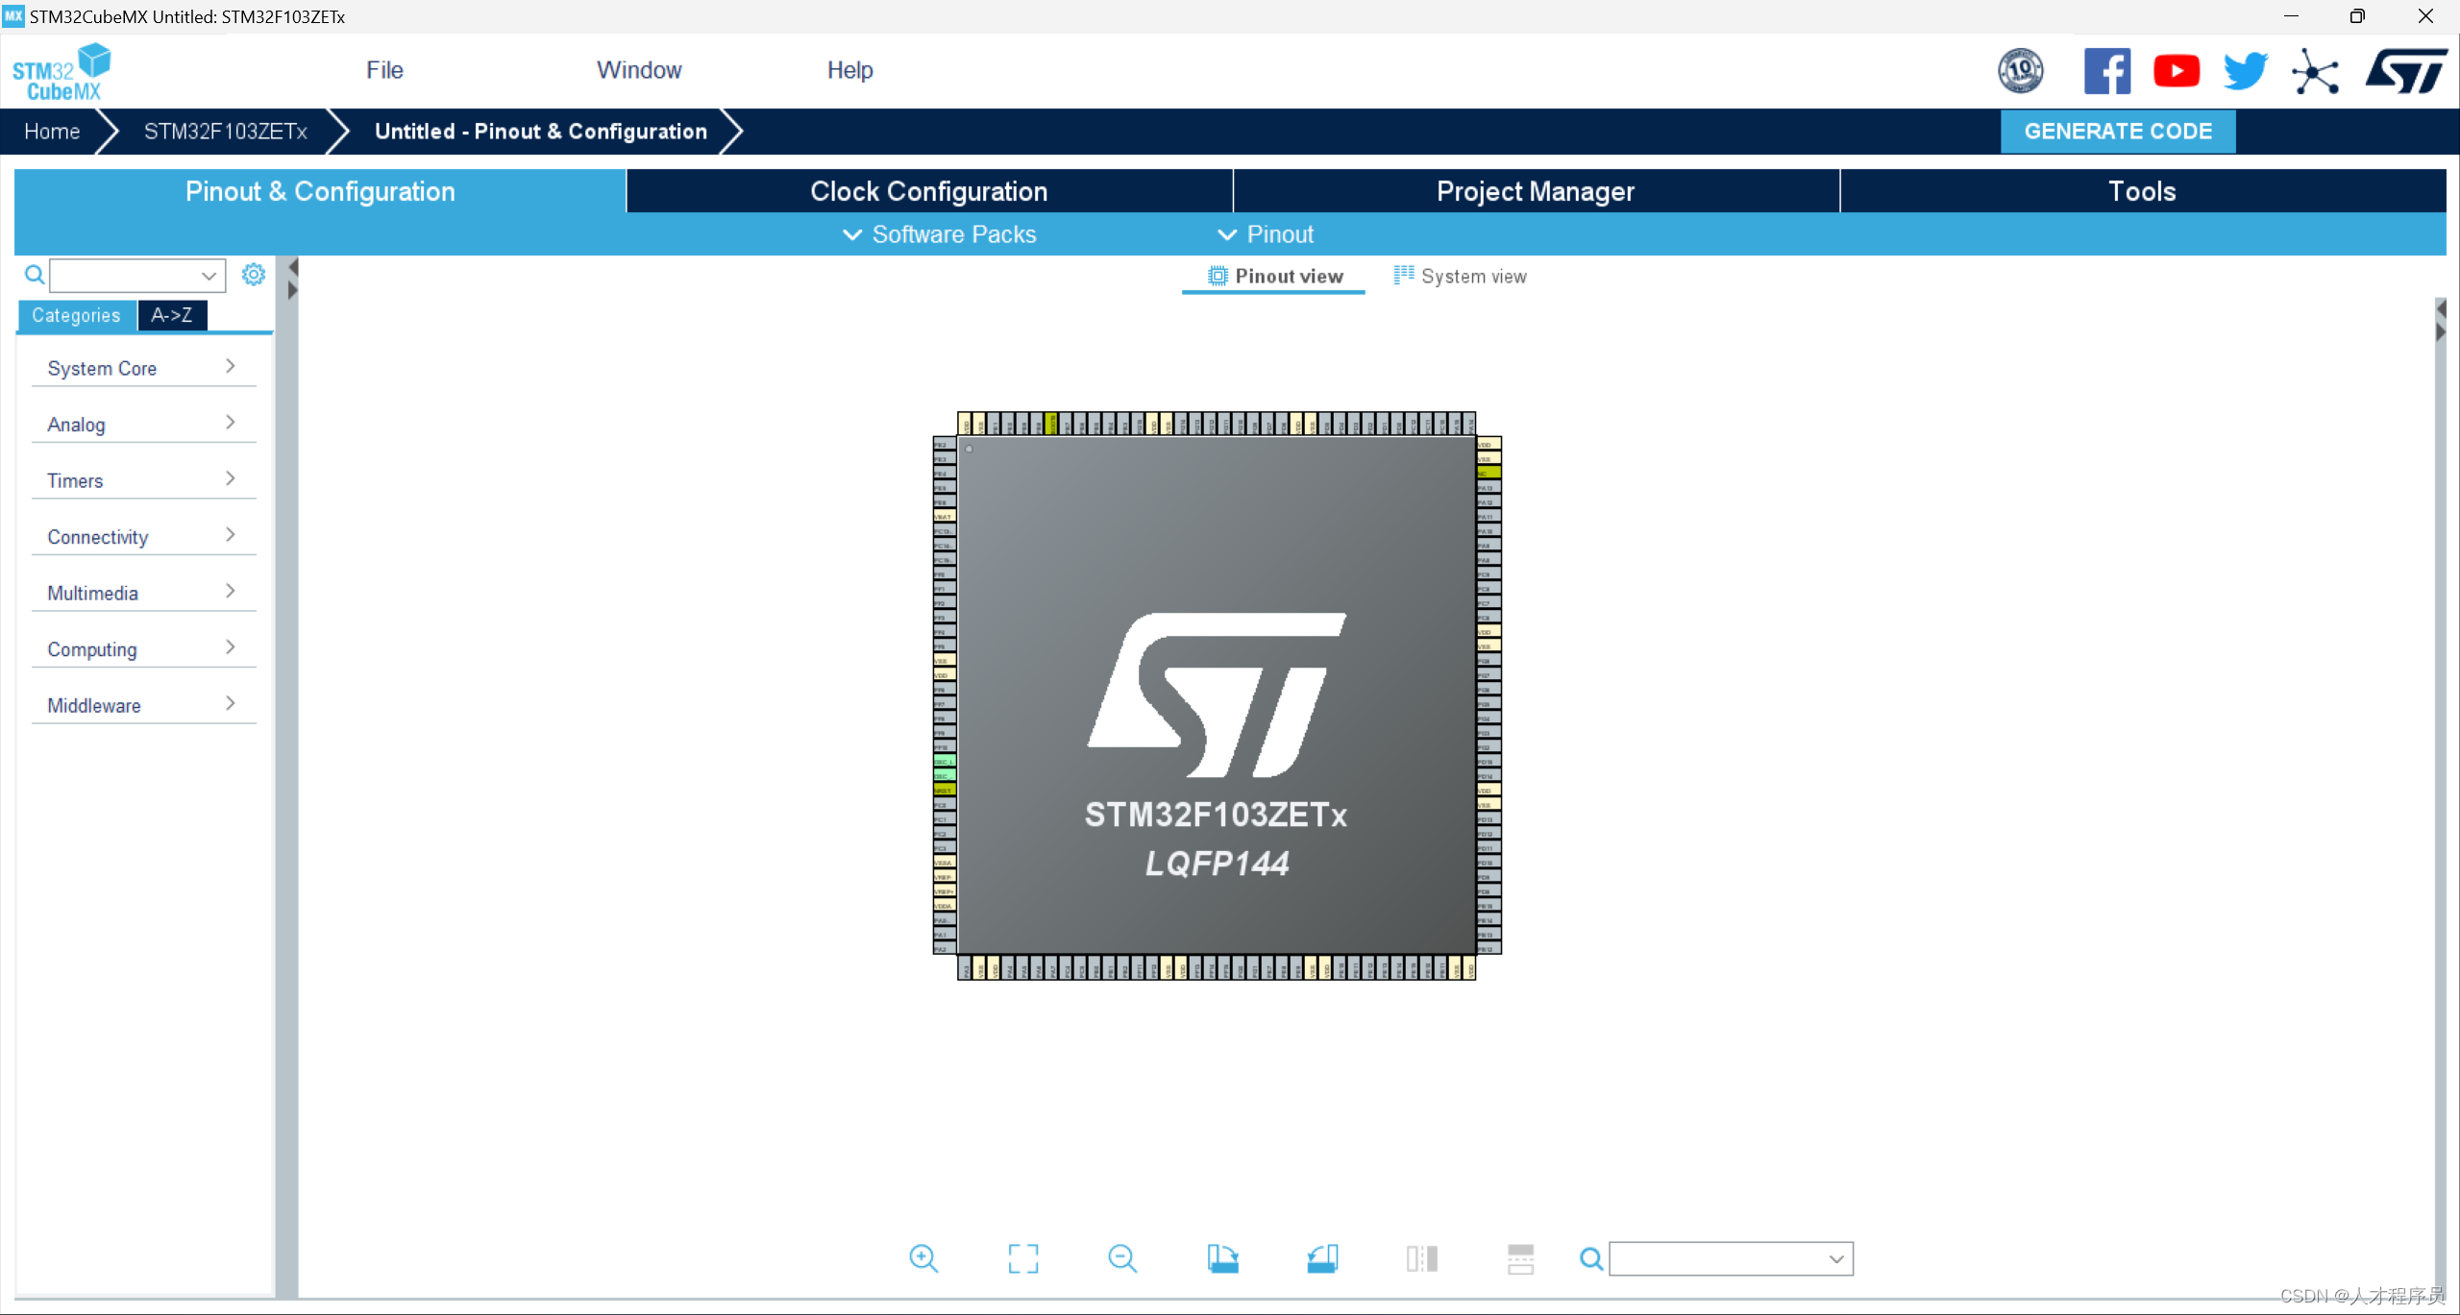2460x1315 pixels.
Task: Open the Software Packs dropdown
Action: click(x=939, y=234)
